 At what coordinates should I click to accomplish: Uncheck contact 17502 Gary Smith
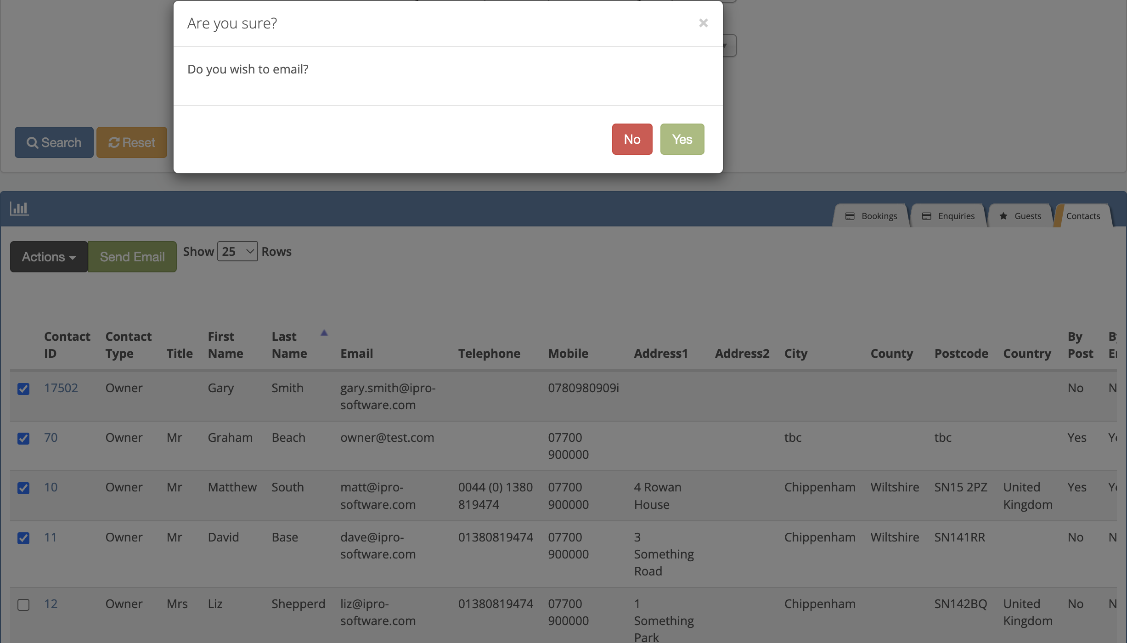(x=23, y=389)
